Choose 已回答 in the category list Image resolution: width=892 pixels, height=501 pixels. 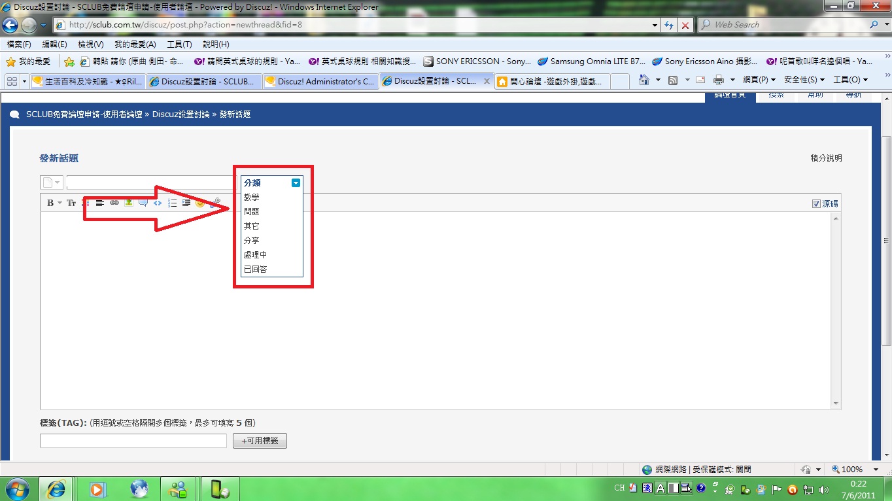(x=255, y=269)
